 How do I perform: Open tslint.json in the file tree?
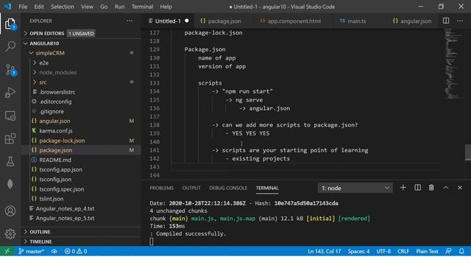[x=52, y=199]
